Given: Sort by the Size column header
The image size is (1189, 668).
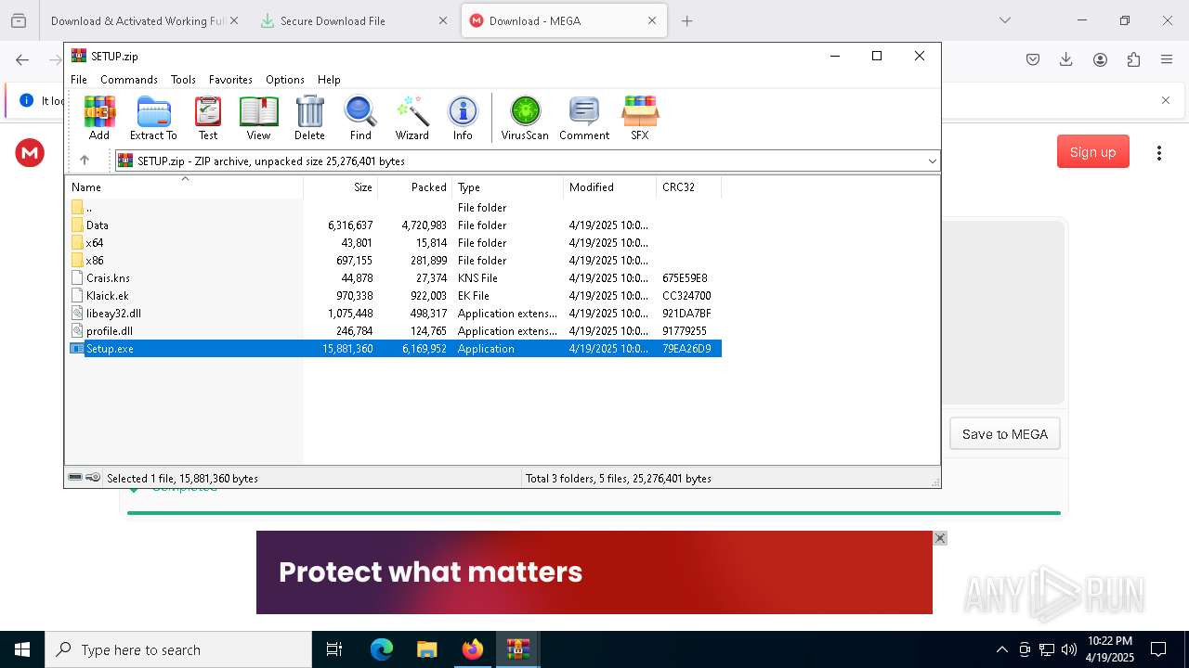Looking at the screenshot, I should [341, 186].
